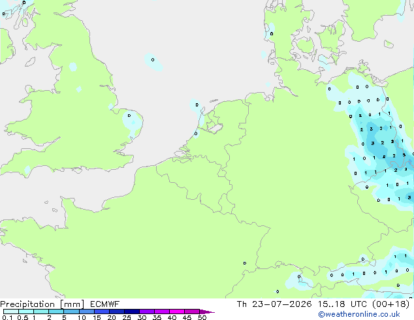This screenshot has height=320, width=414.
Task: Click the 0.5–1 mm legend swatch
Action: pos(26,312)
